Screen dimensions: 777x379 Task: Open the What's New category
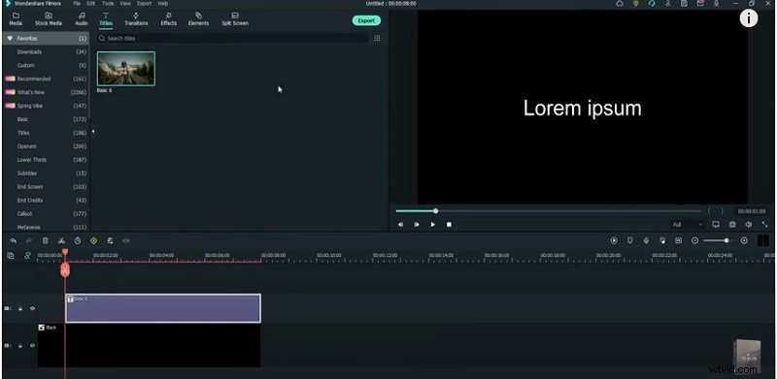[46, 92]
